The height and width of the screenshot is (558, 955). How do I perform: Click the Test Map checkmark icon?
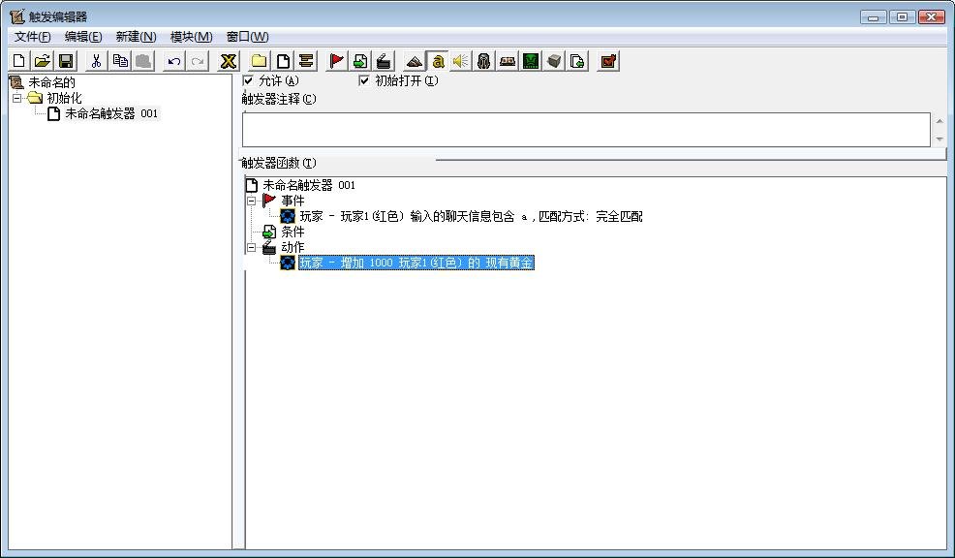608,61
